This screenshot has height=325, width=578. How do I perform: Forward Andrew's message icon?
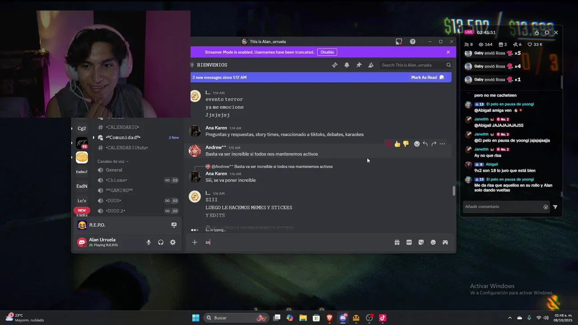tap(433, 144)
